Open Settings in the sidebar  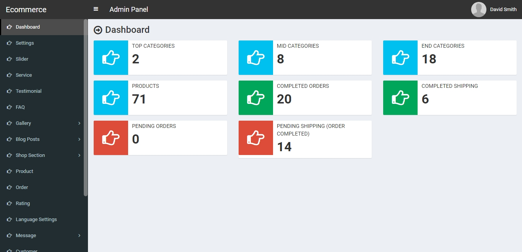coord(25,43)
